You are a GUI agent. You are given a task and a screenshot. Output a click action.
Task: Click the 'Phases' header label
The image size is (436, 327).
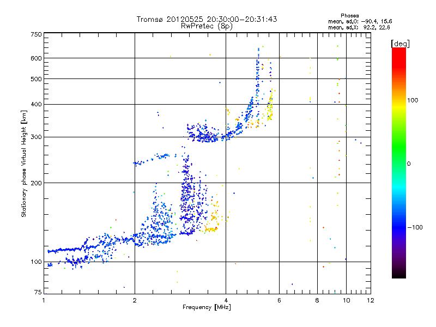click(x=349, y=16)
